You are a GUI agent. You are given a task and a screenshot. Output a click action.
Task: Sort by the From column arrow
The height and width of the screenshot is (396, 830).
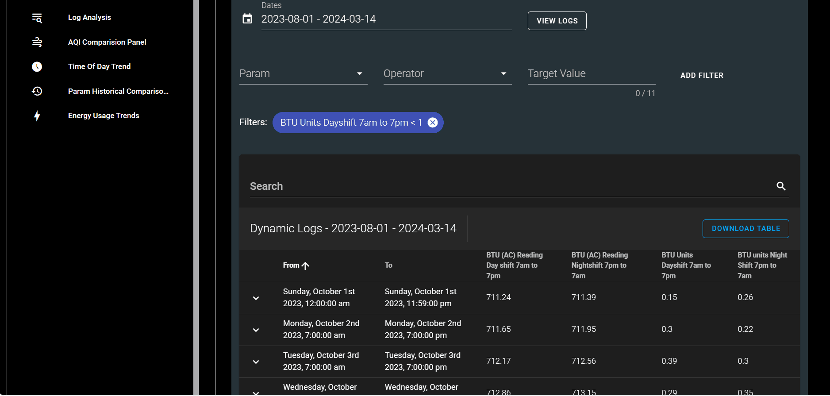click(305, 265)
